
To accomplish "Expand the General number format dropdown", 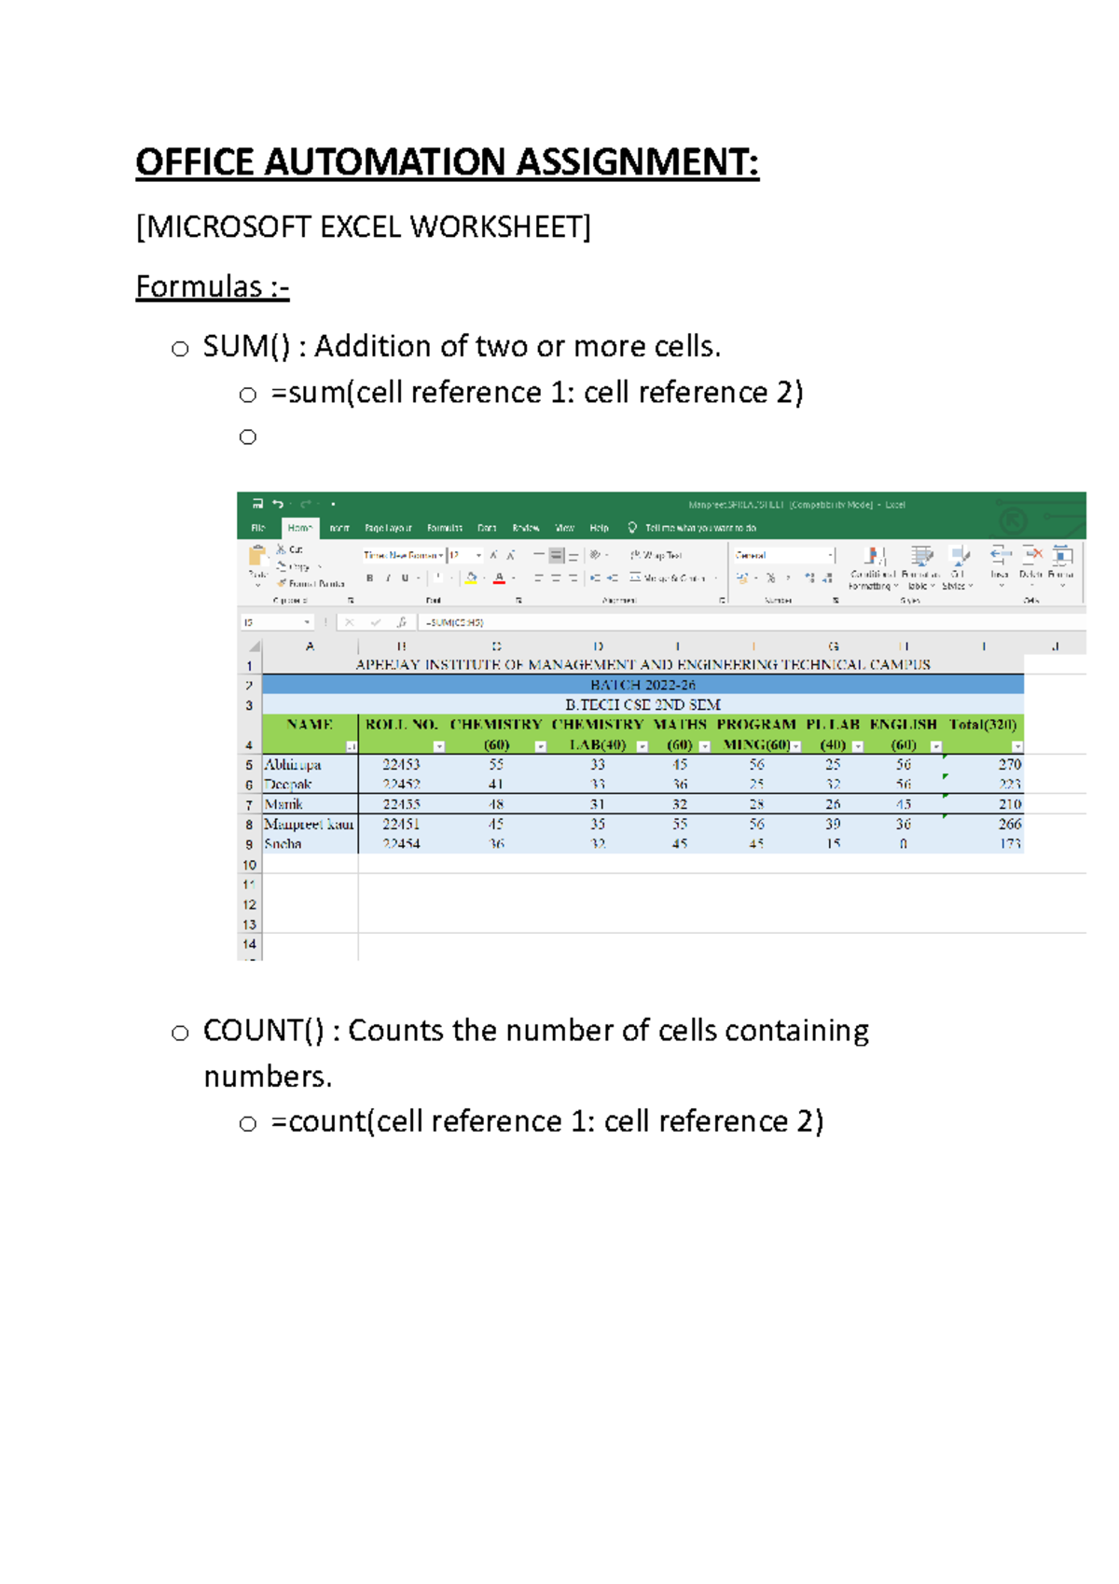I will (830, 555).
